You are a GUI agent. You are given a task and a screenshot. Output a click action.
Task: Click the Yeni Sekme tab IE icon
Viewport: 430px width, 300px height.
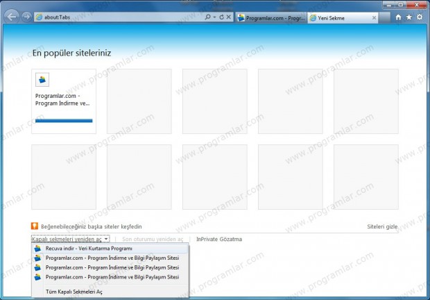coord(313,18)
